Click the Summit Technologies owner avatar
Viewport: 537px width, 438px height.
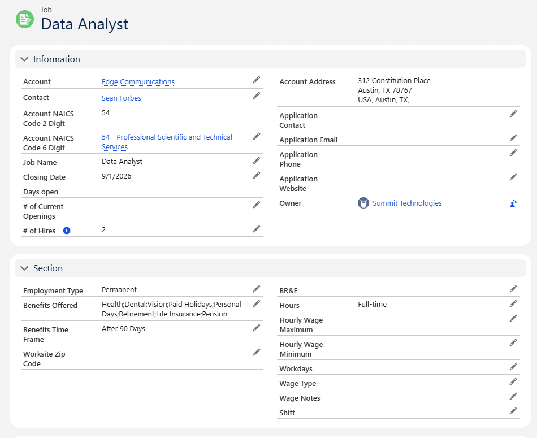[x=363, y=203]
